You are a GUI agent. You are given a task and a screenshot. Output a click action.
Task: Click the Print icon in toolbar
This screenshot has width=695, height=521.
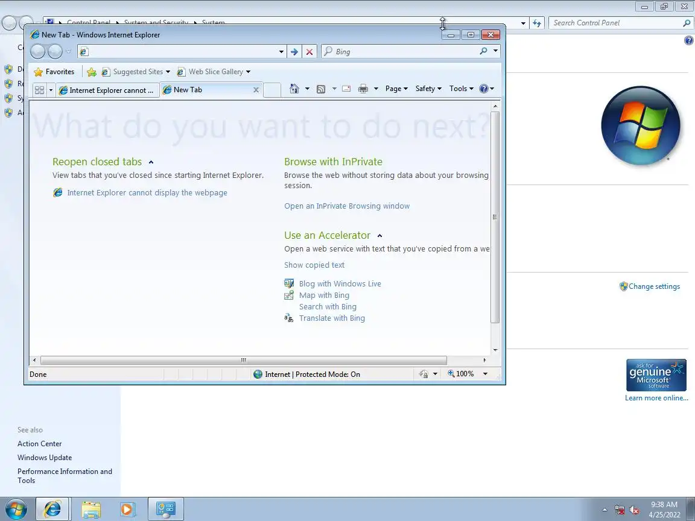tap(363, 89)
